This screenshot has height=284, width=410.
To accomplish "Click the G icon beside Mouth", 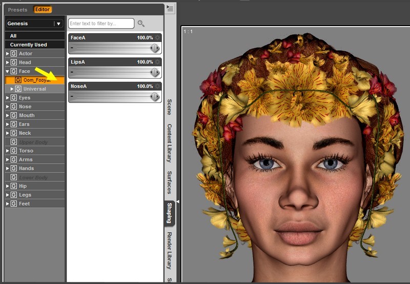I will (14, 115).
